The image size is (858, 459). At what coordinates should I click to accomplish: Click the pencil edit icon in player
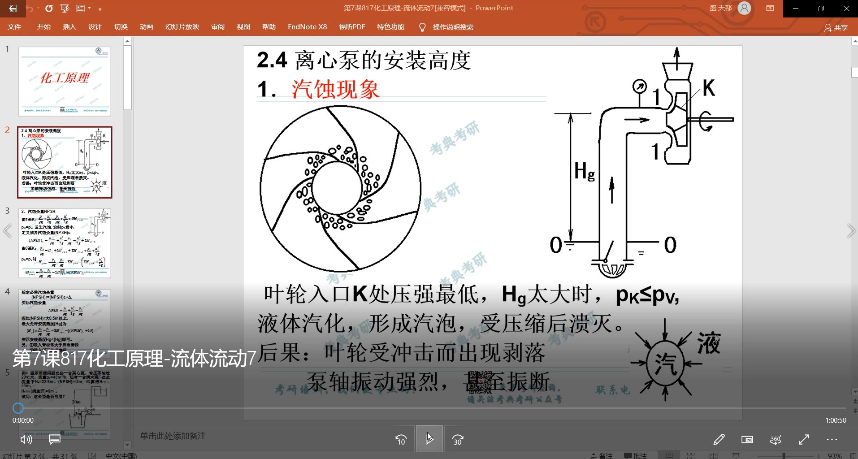719,440
